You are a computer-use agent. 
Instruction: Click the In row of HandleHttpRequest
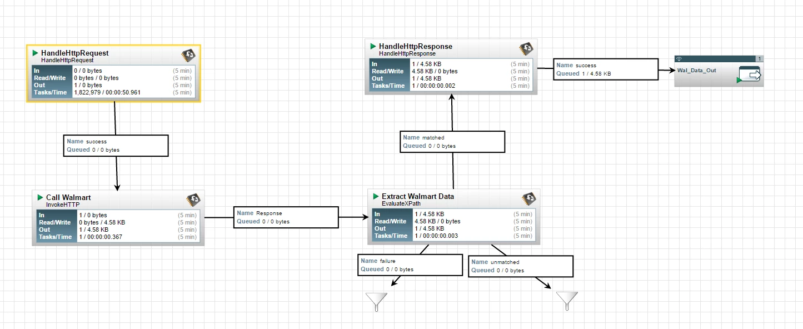click(x=113, y=71)
